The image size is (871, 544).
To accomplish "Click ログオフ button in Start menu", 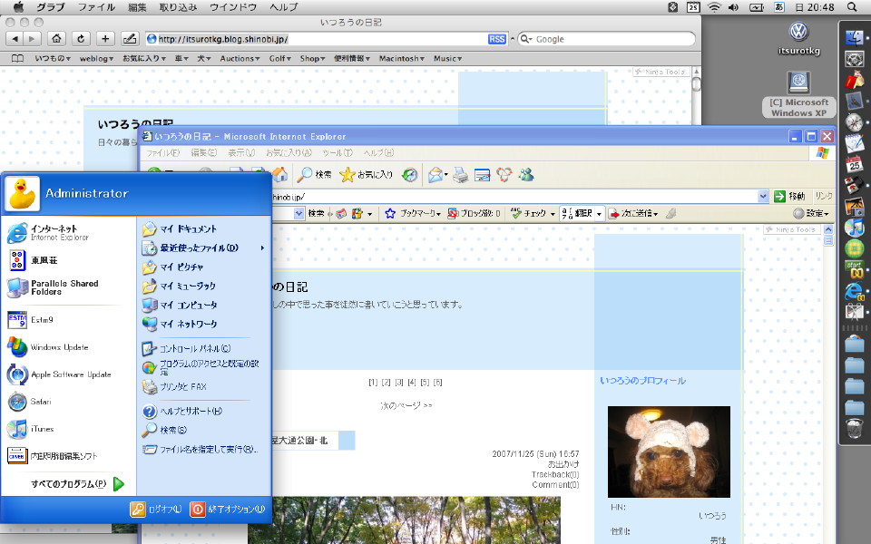I will pos(156,509).
